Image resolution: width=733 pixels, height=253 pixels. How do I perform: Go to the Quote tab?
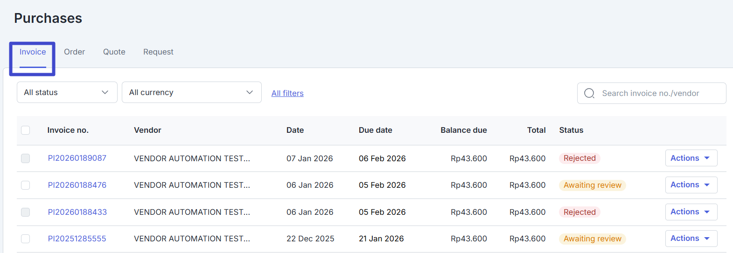point(114,52)
